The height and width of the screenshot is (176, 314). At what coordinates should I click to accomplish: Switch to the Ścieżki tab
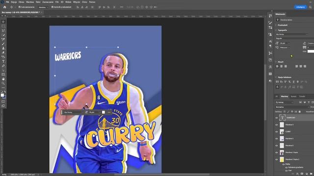[302, 97]
